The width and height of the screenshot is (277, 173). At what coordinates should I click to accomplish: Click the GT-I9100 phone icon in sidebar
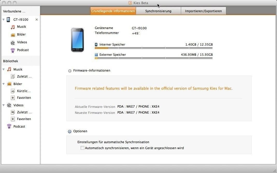[x=8, y=19]
